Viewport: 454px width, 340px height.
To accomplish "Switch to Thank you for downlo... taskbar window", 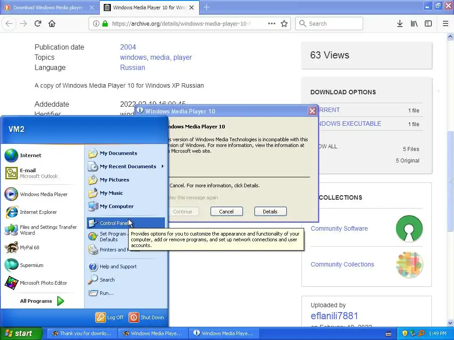I will [x=82, y=333].
